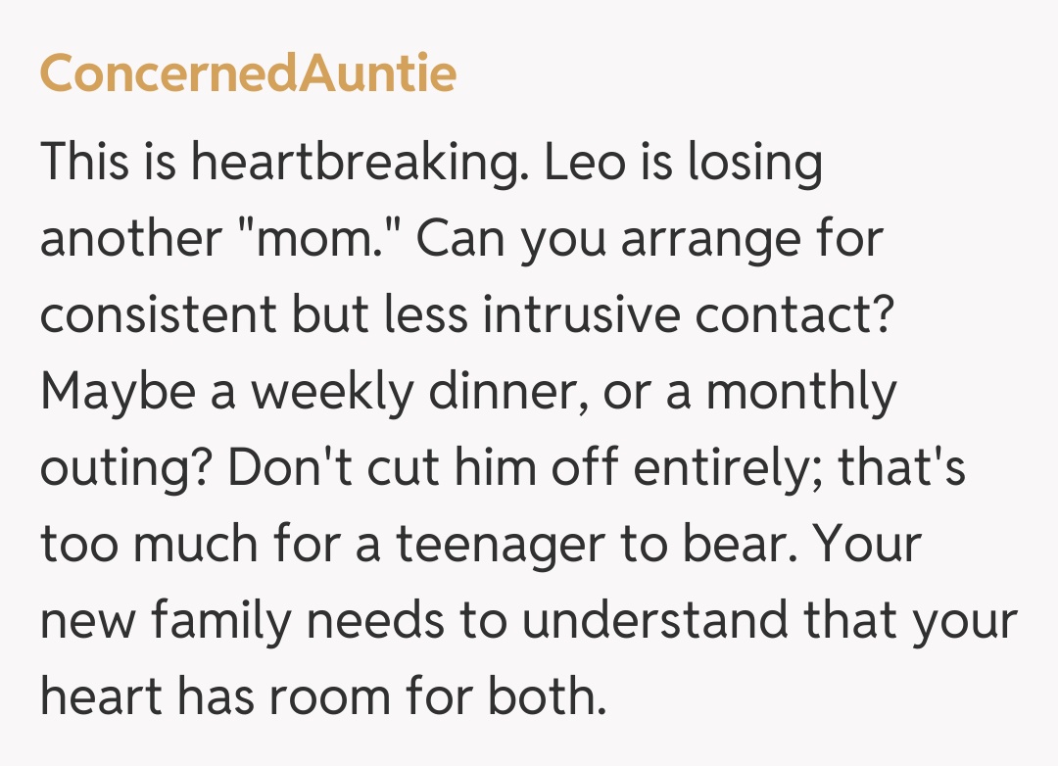Screen dimensions: 1058x766
Task: Open the ConcernedAuntie user profile
Action: tap(248, 72)
